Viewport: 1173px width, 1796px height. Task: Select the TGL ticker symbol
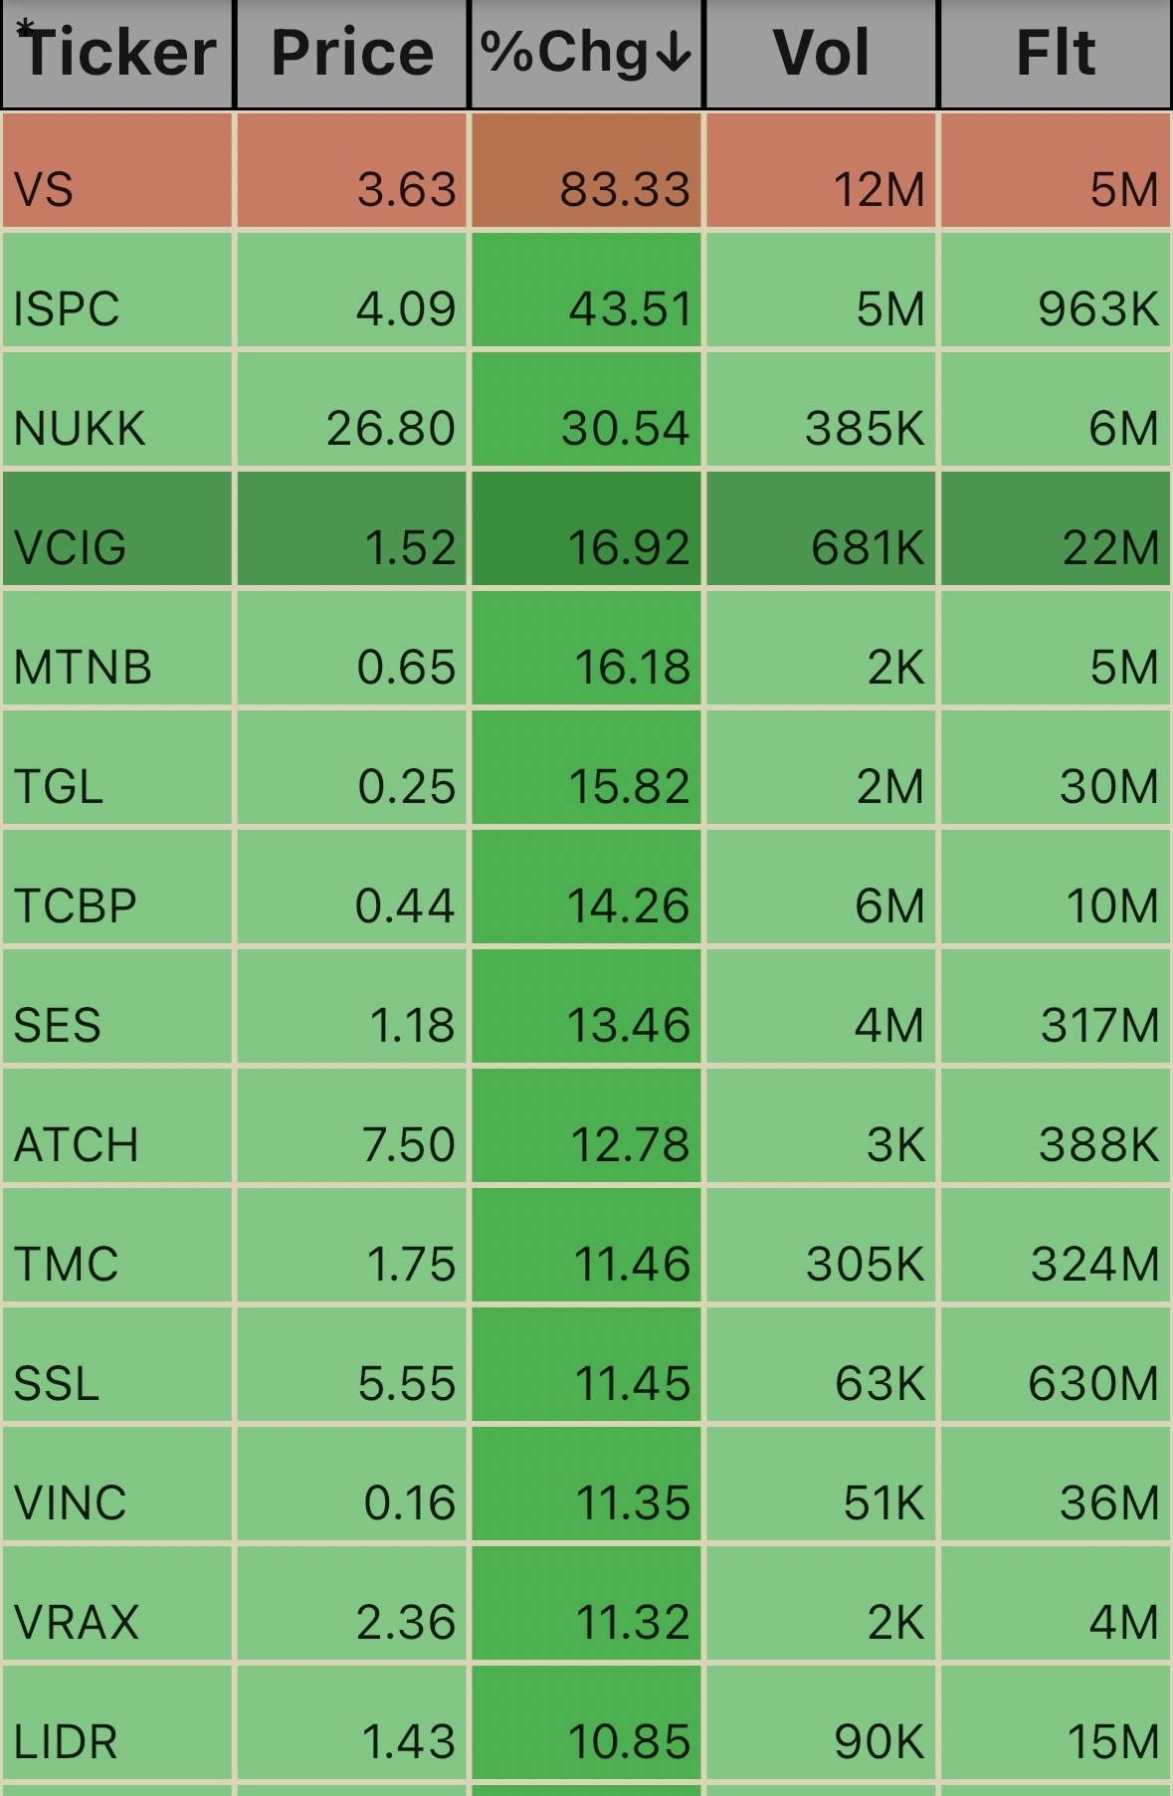tap(59, 786)
